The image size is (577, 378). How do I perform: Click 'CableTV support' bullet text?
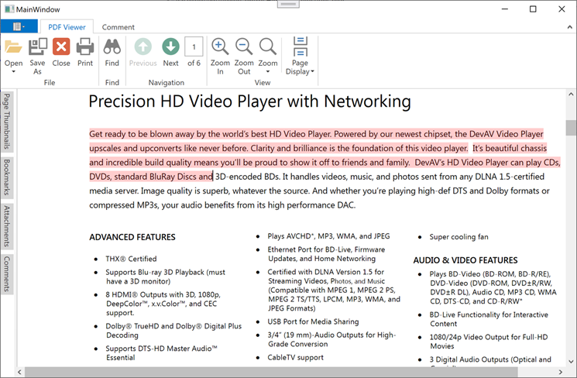click(x=296, y=357)
